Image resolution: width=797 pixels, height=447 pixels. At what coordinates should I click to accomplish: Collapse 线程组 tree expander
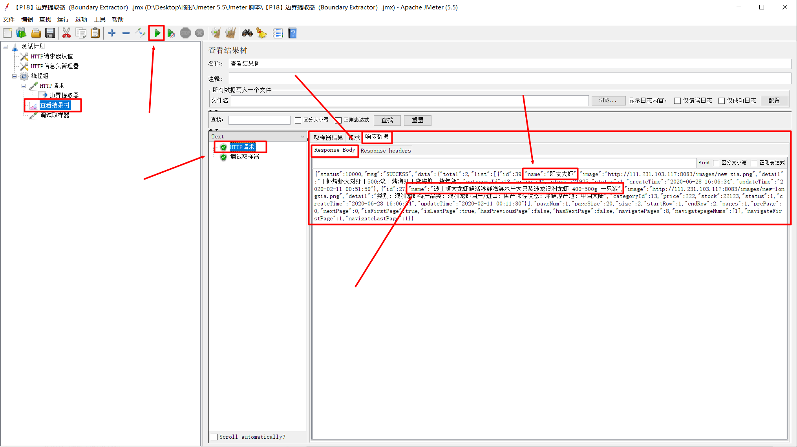(x=15, y=76)
